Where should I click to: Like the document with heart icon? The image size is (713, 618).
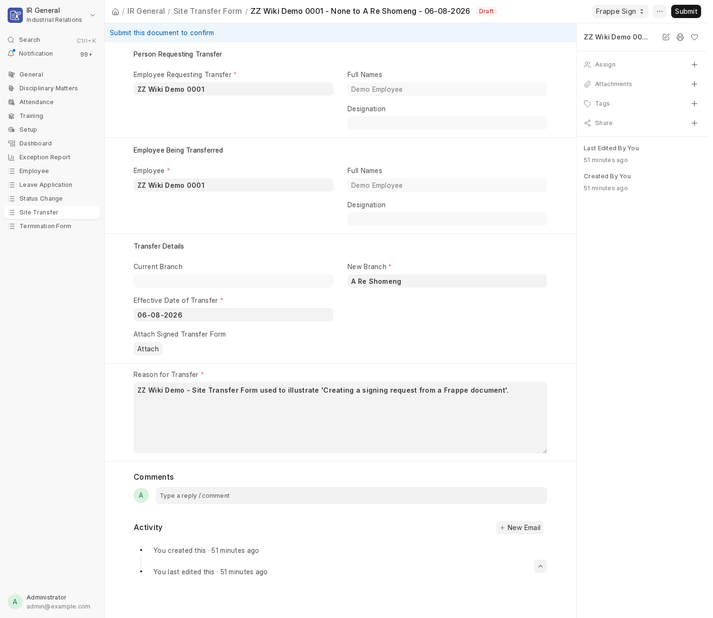click(x=694, y=37)
